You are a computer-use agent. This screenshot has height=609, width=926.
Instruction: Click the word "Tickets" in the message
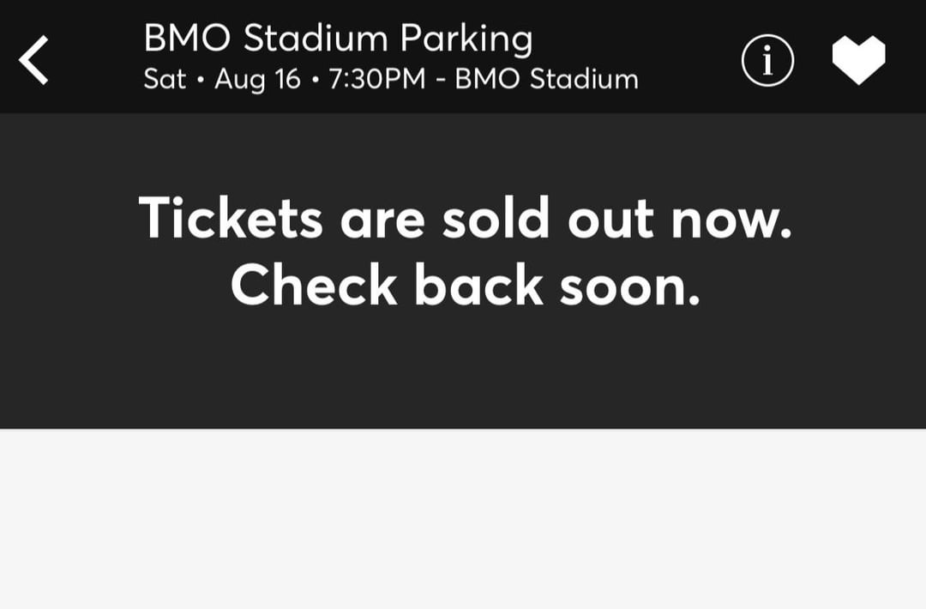click(x=231, y=218)
